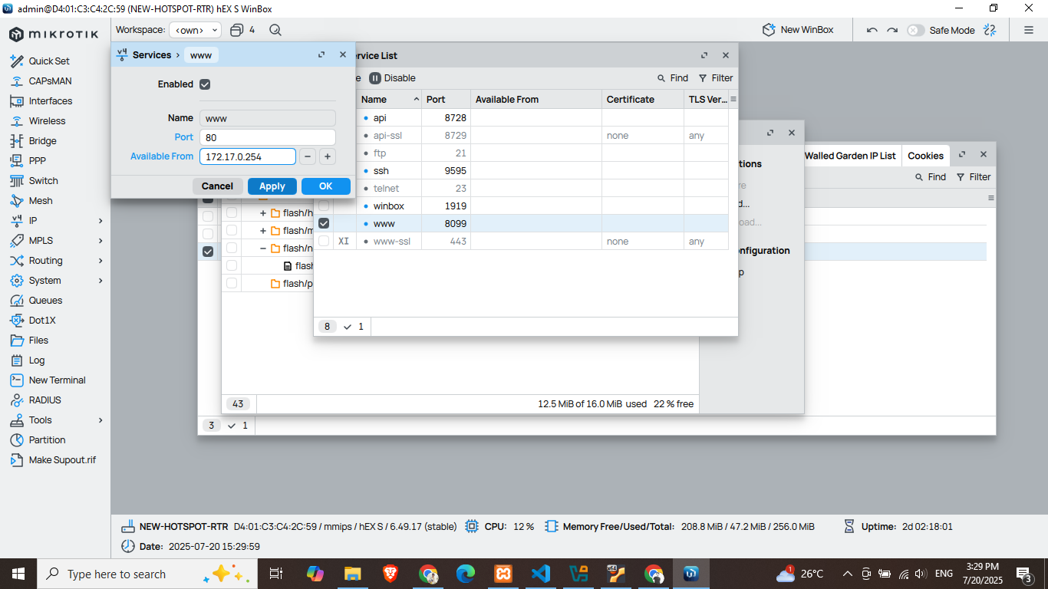
Task: Open the New WinBox session icon
Action: click(769, 30)
